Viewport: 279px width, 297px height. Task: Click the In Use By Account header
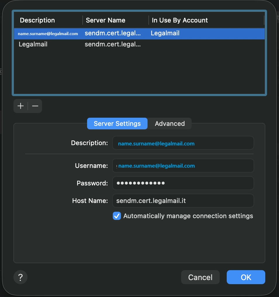point(180,20)
